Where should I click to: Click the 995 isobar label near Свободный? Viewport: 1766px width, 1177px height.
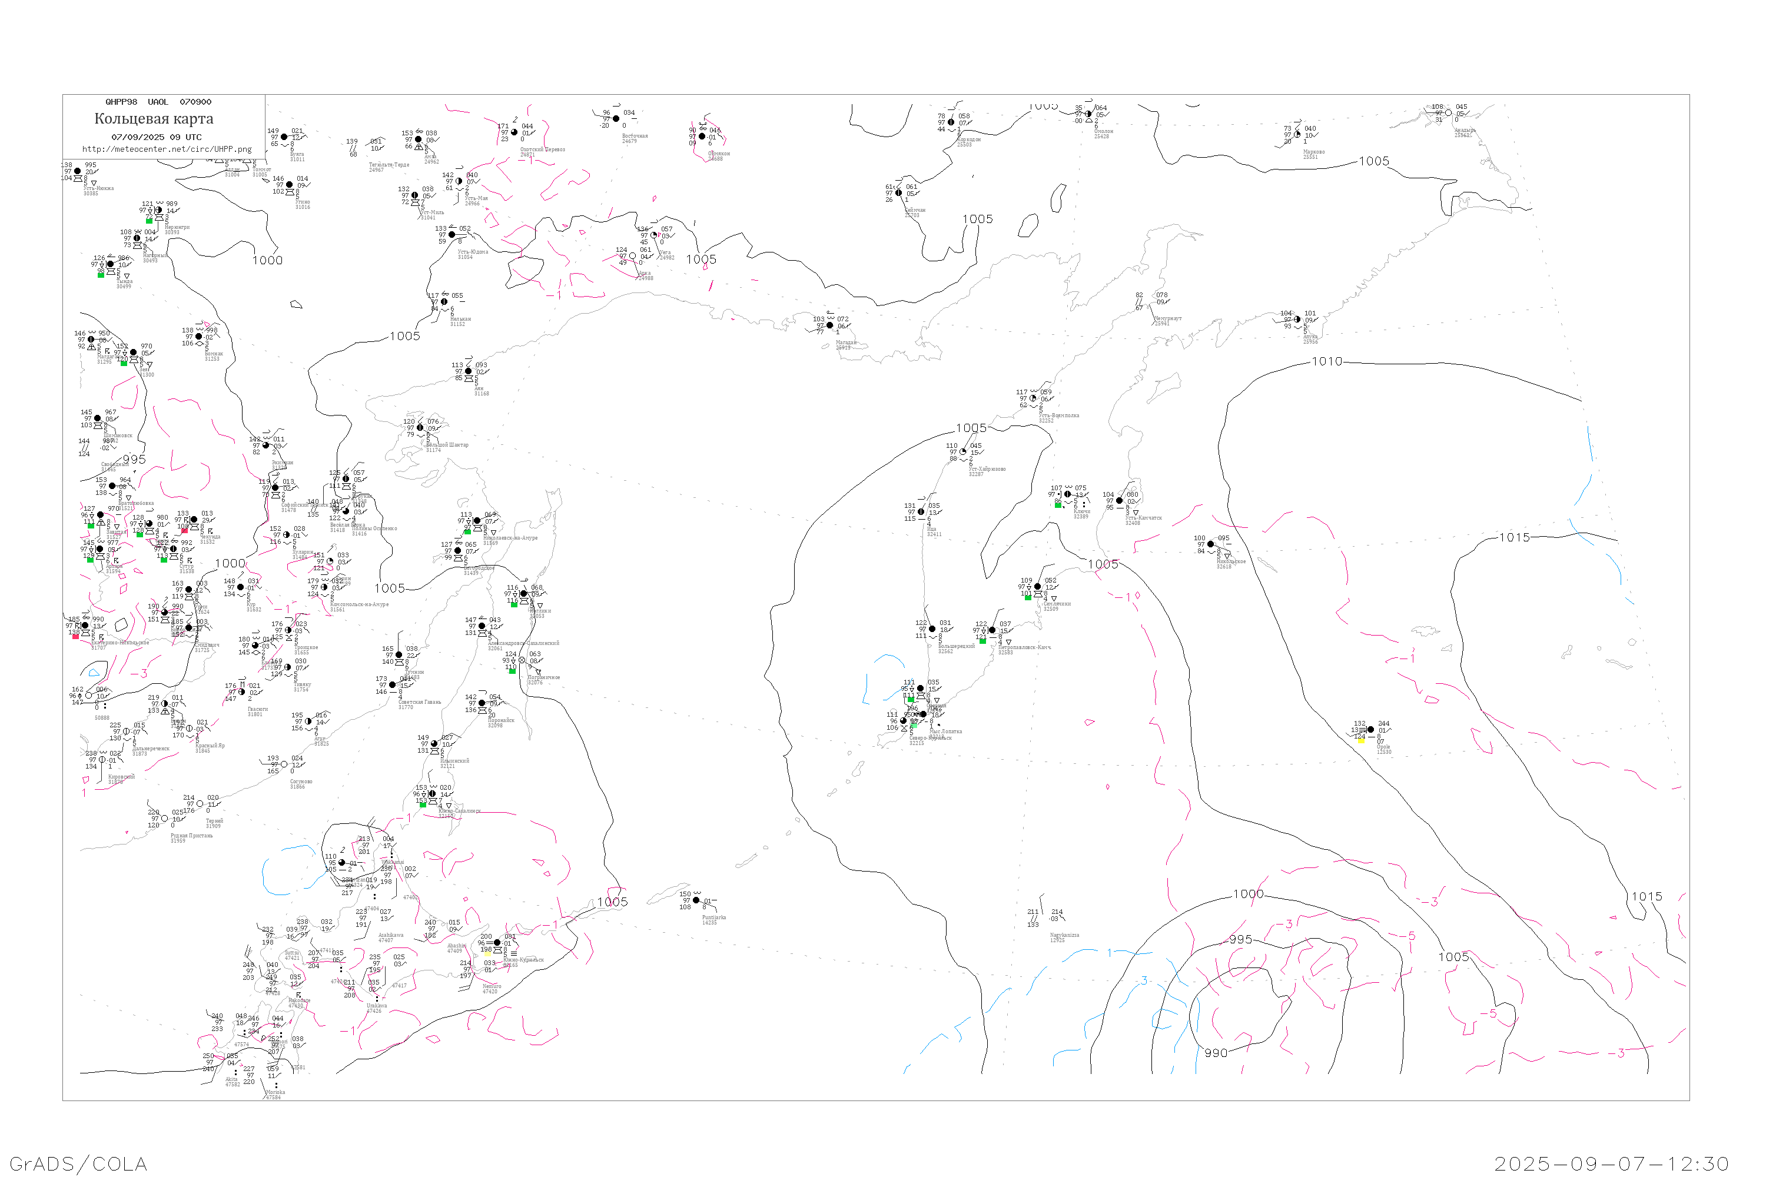point(134,460)
